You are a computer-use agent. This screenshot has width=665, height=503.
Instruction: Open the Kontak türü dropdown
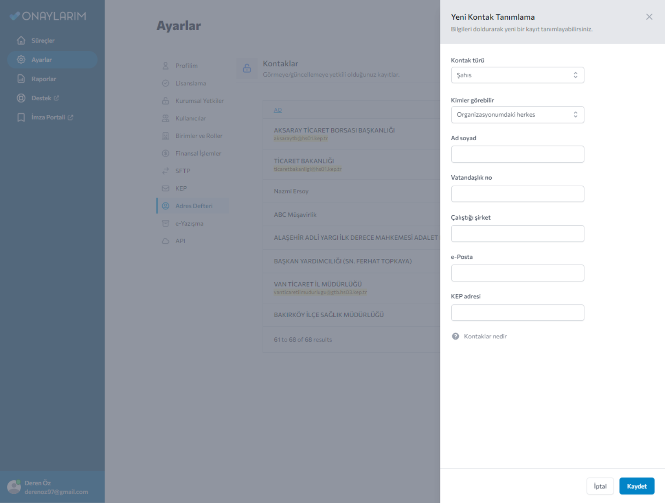[517, 75]
